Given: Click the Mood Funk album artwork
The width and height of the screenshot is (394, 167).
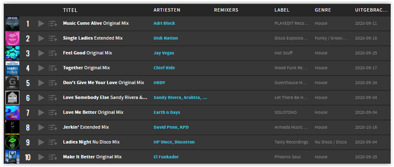Looking at the screenshot, I should click(12, 68).
